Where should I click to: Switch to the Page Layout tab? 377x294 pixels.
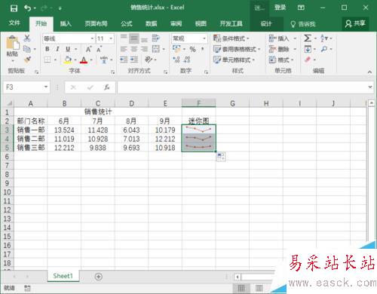[96, 23]
